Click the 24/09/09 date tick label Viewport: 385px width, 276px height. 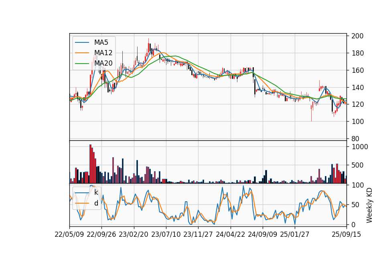[x=262, y=234]
